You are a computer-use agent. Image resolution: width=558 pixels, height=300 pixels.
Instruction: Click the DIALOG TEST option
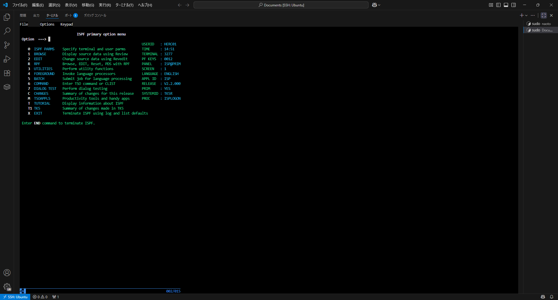(x=45, y=89)
